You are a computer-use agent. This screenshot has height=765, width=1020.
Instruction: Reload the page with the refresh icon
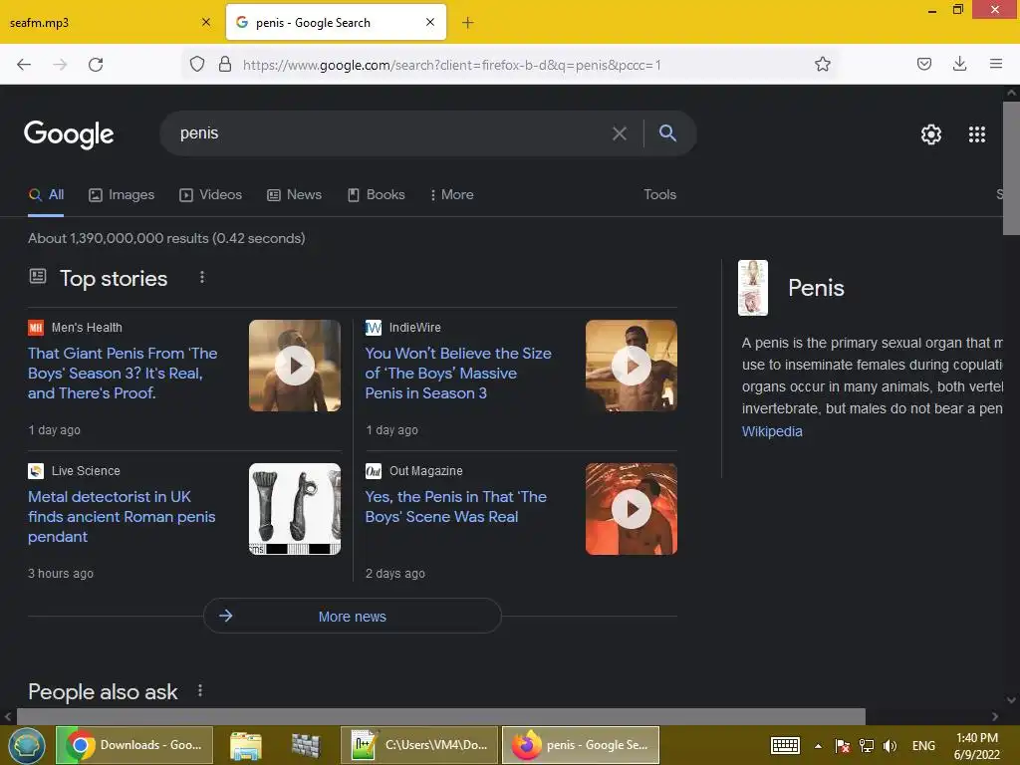[96, 64]
